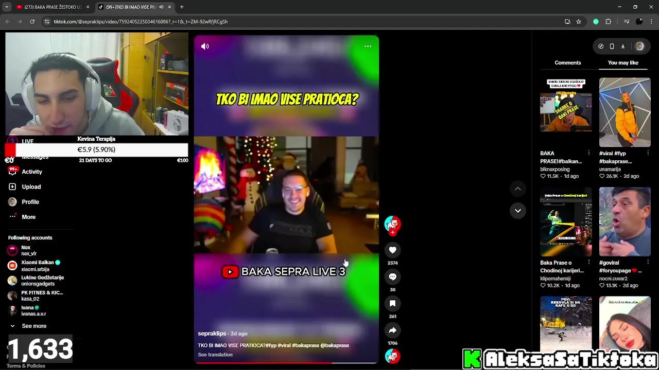View site information icon in address bar
Image resolution: width=659 pixels, height=370 pixels.
(x=47, y=22)
